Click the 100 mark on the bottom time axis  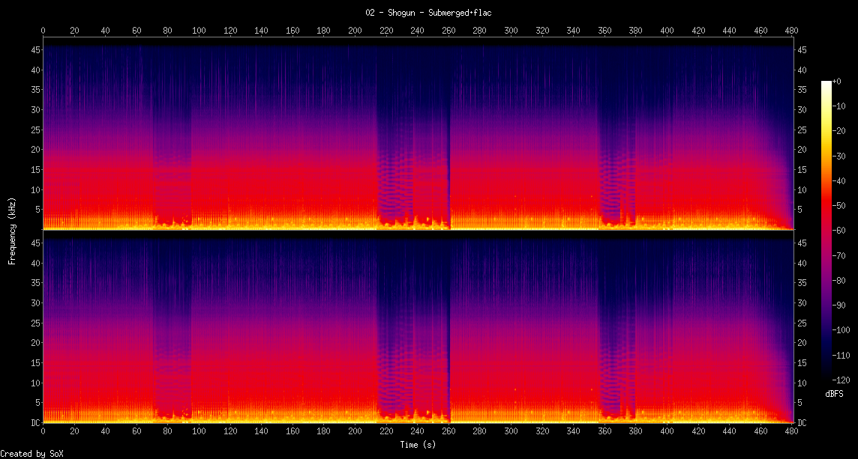[199, 432]
